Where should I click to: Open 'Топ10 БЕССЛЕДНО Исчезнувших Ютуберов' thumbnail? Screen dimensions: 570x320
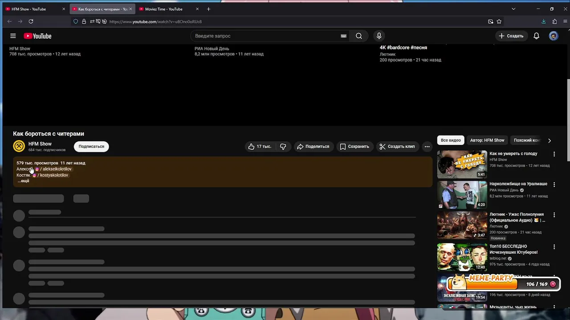462,257
